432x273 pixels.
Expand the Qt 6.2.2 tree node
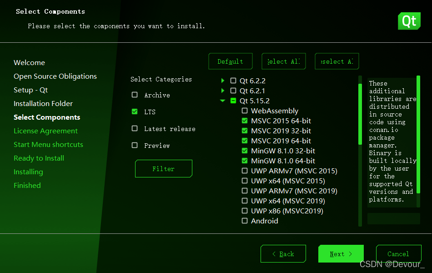[x=223, y=81]
